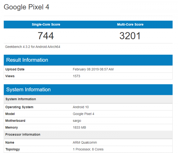Click the Processor Information subheader
Image resolution: width=178 pixels, height=153 pixels.
(88, 135)
